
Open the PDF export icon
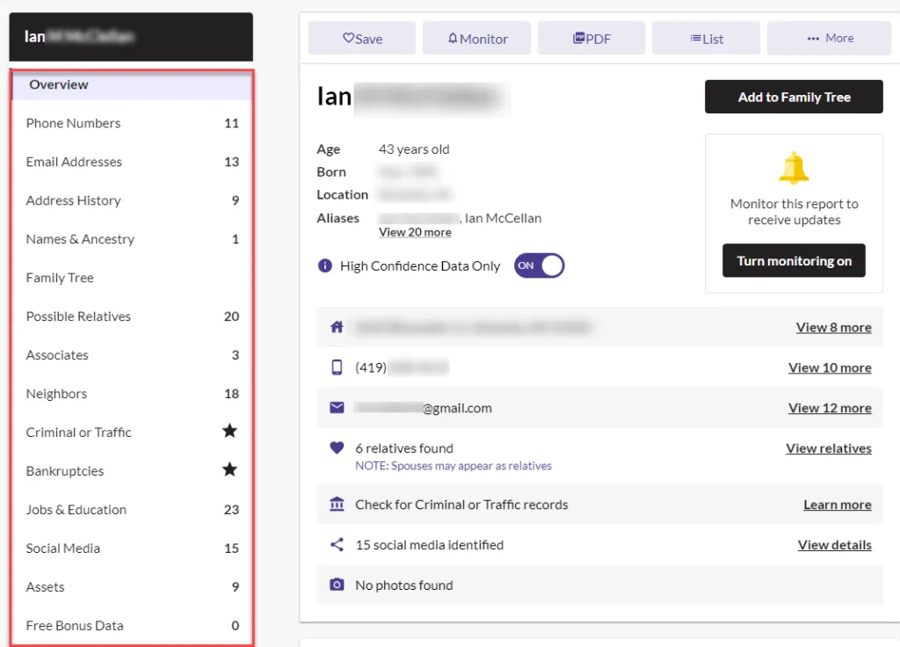[577, 38]
